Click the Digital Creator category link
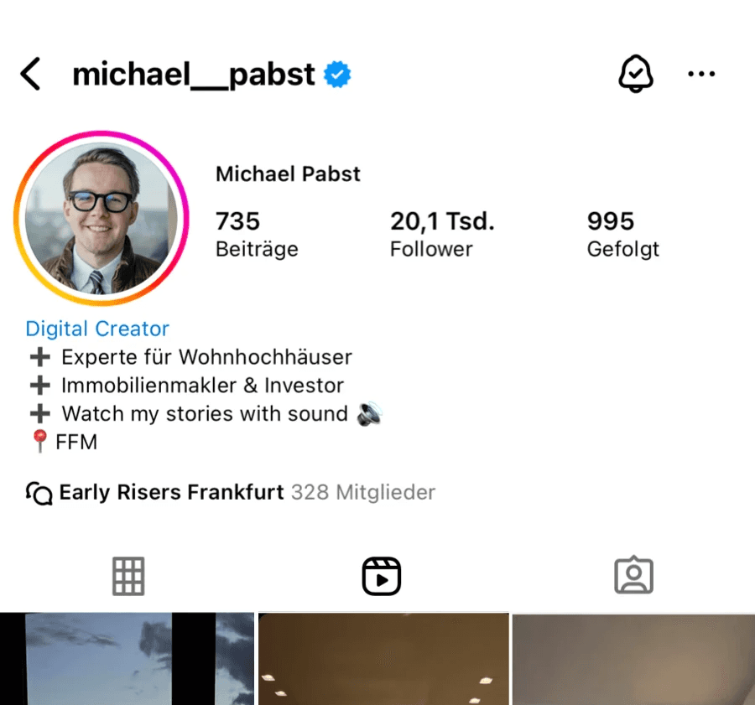755x705 pixels. click(x=97, y=329)
